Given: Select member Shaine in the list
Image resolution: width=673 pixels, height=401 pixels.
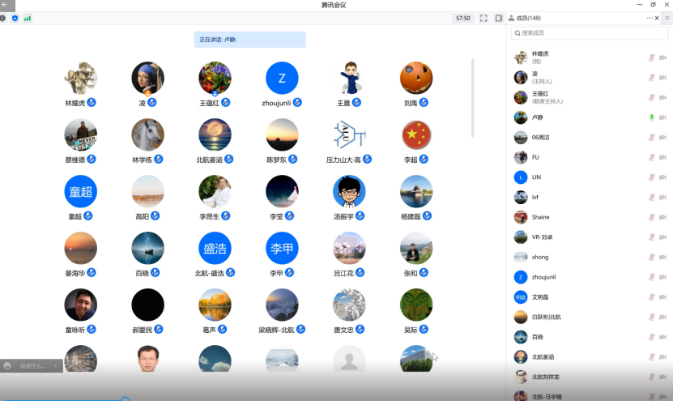Looking at the screenshot, I should [x=540, y=217].
